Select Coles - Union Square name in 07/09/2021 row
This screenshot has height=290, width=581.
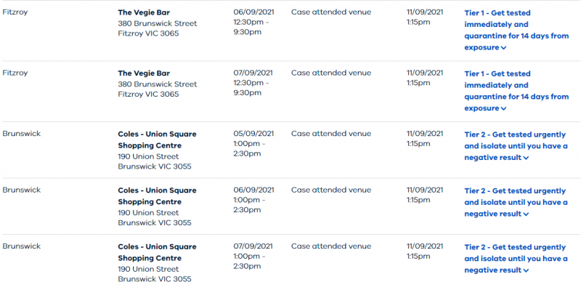(157, 252)
